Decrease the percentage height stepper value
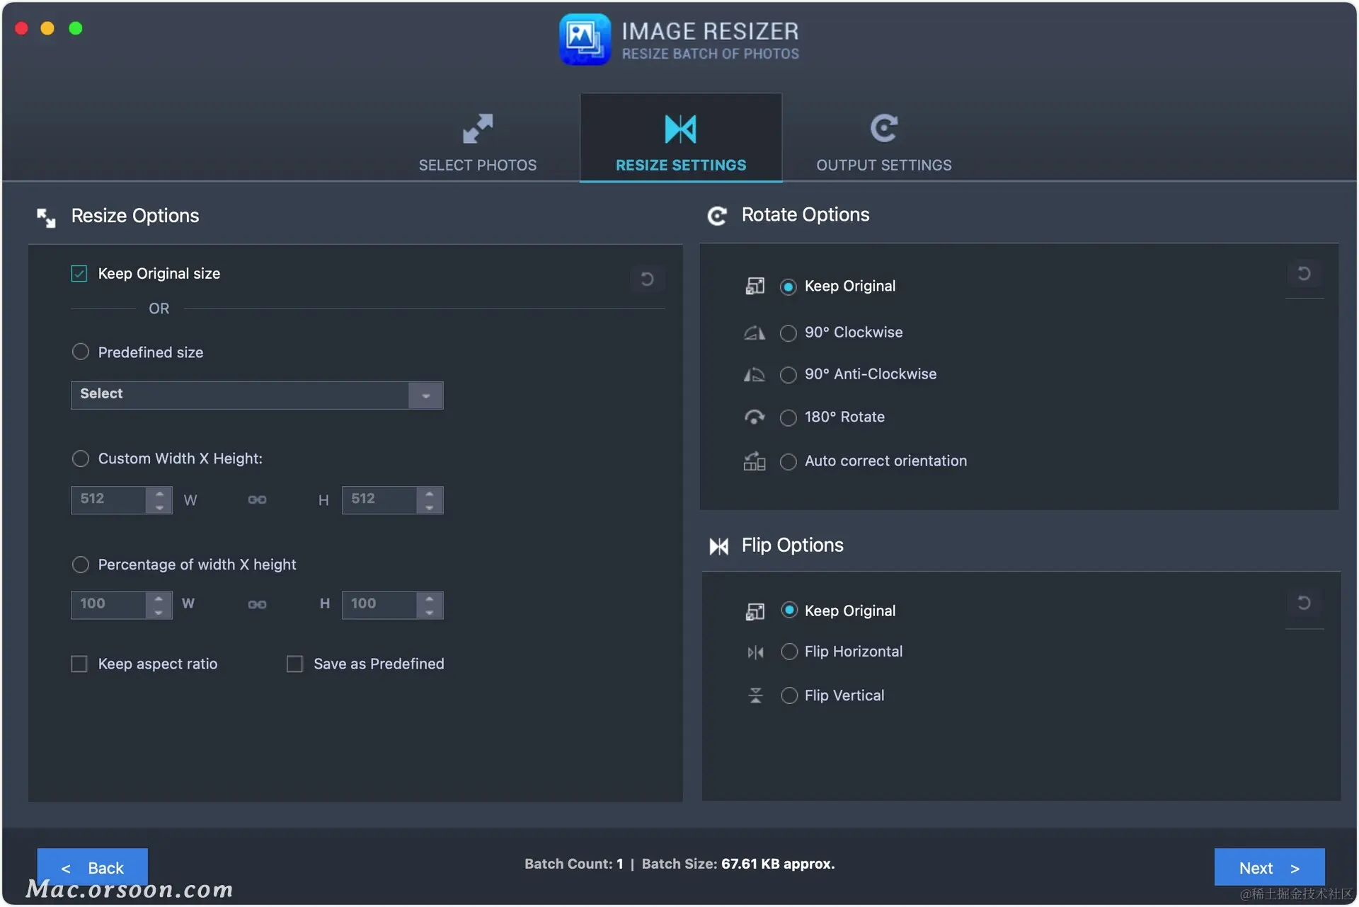 pyautogui.click(x=430, y=613)
